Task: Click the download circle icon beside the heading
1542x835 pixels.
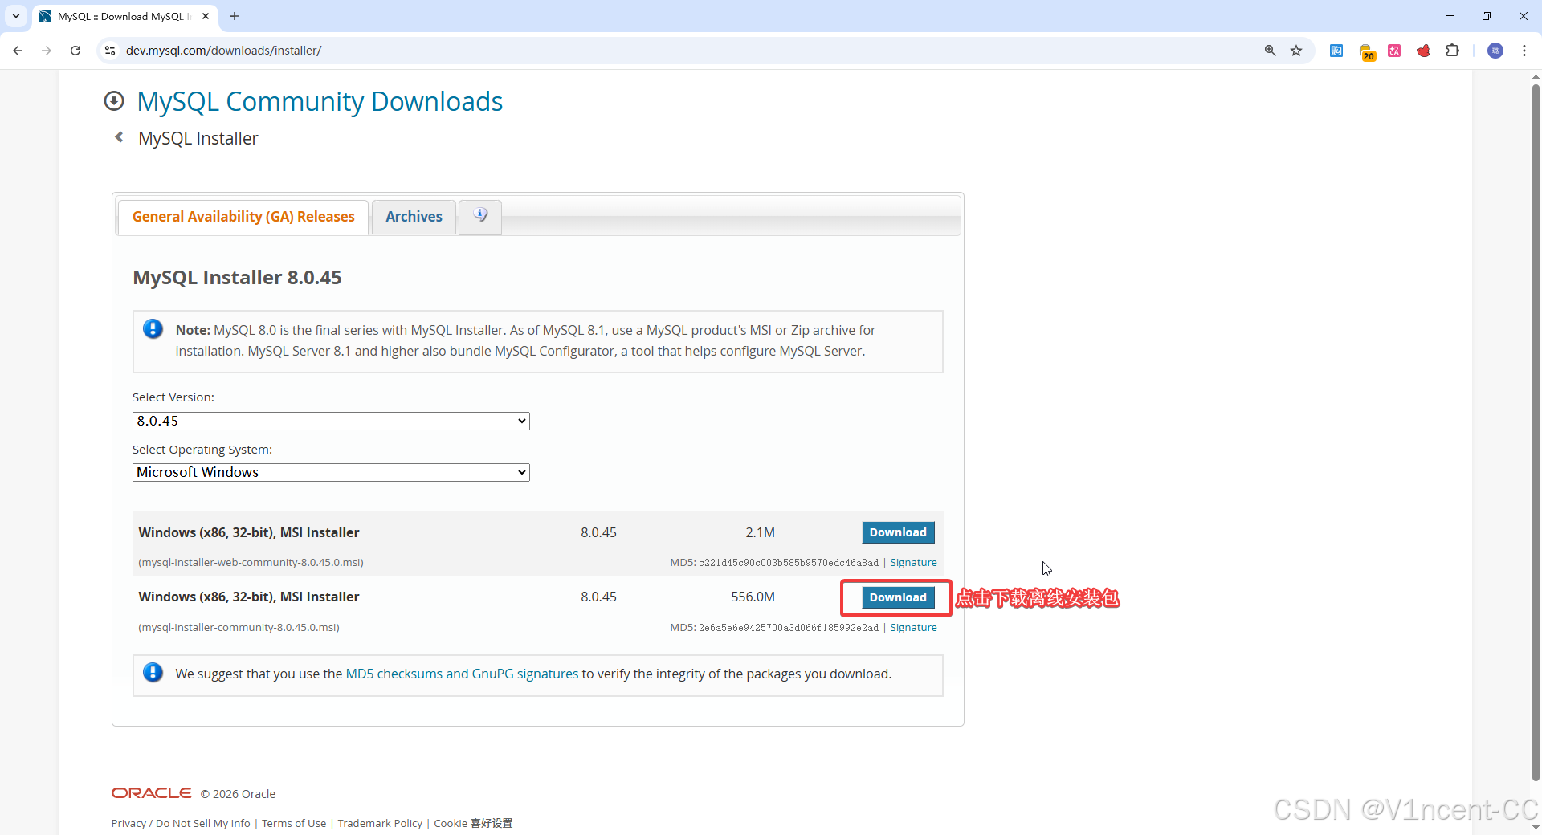Action: (x=114, y=100)
